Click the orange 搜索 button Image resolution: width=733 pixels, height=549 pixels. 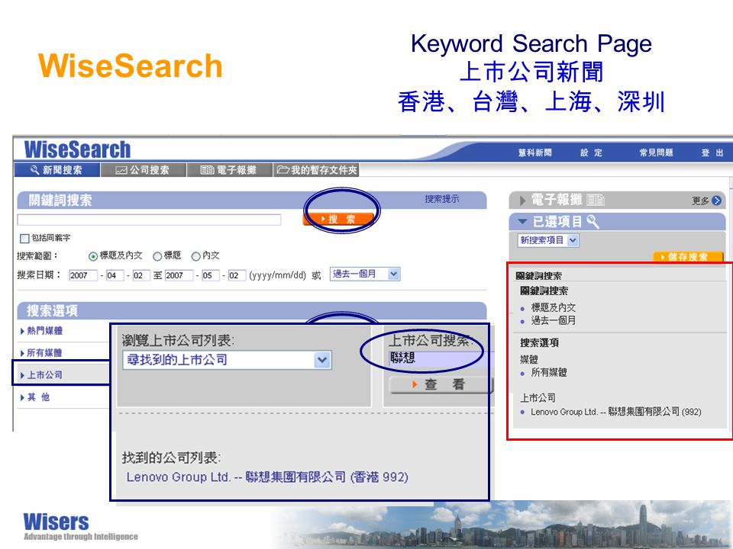point(339,219)
